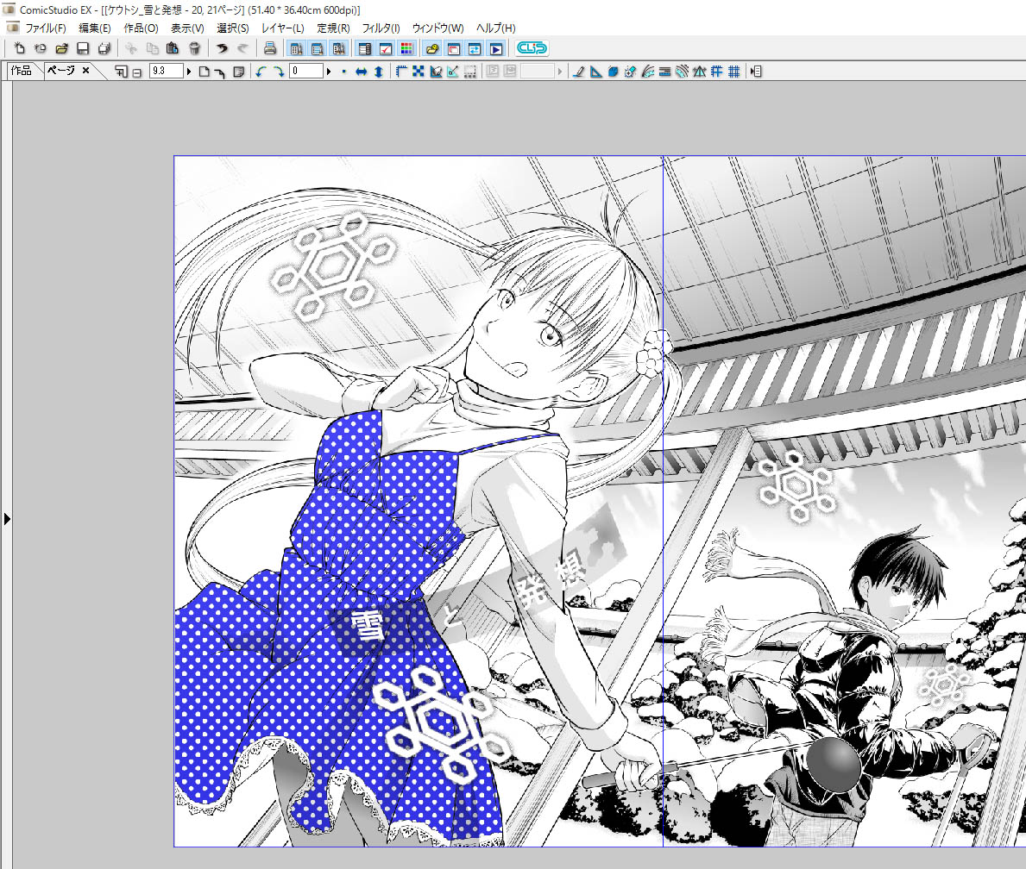Open the レイヤー(L) menu

pyautogui.click(x=283, y=28)
